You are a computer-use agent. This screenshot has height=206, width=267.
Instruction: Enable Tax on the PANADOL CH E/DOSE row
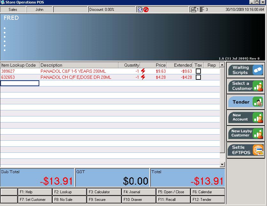coord(198,77)
